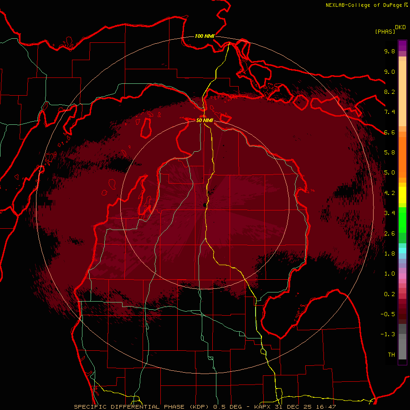Image resolution: width=410 pixels, height=410 pixels.
Task: Click the -0.5 value on the color scale
Action: [x=388, y=314]
